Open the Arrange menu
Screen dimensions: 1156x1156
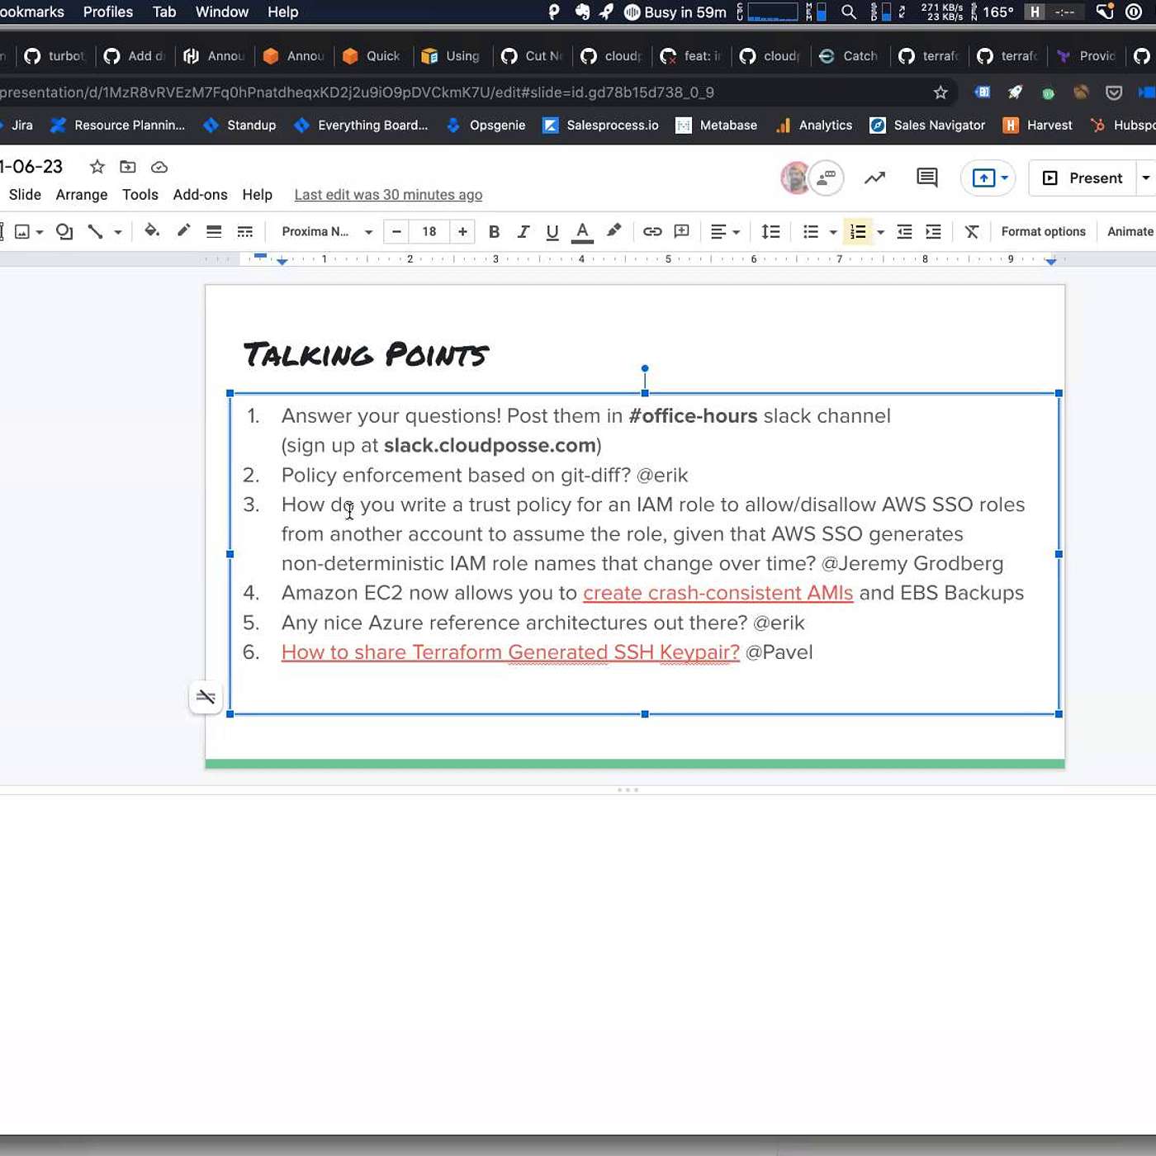point(81,195)
